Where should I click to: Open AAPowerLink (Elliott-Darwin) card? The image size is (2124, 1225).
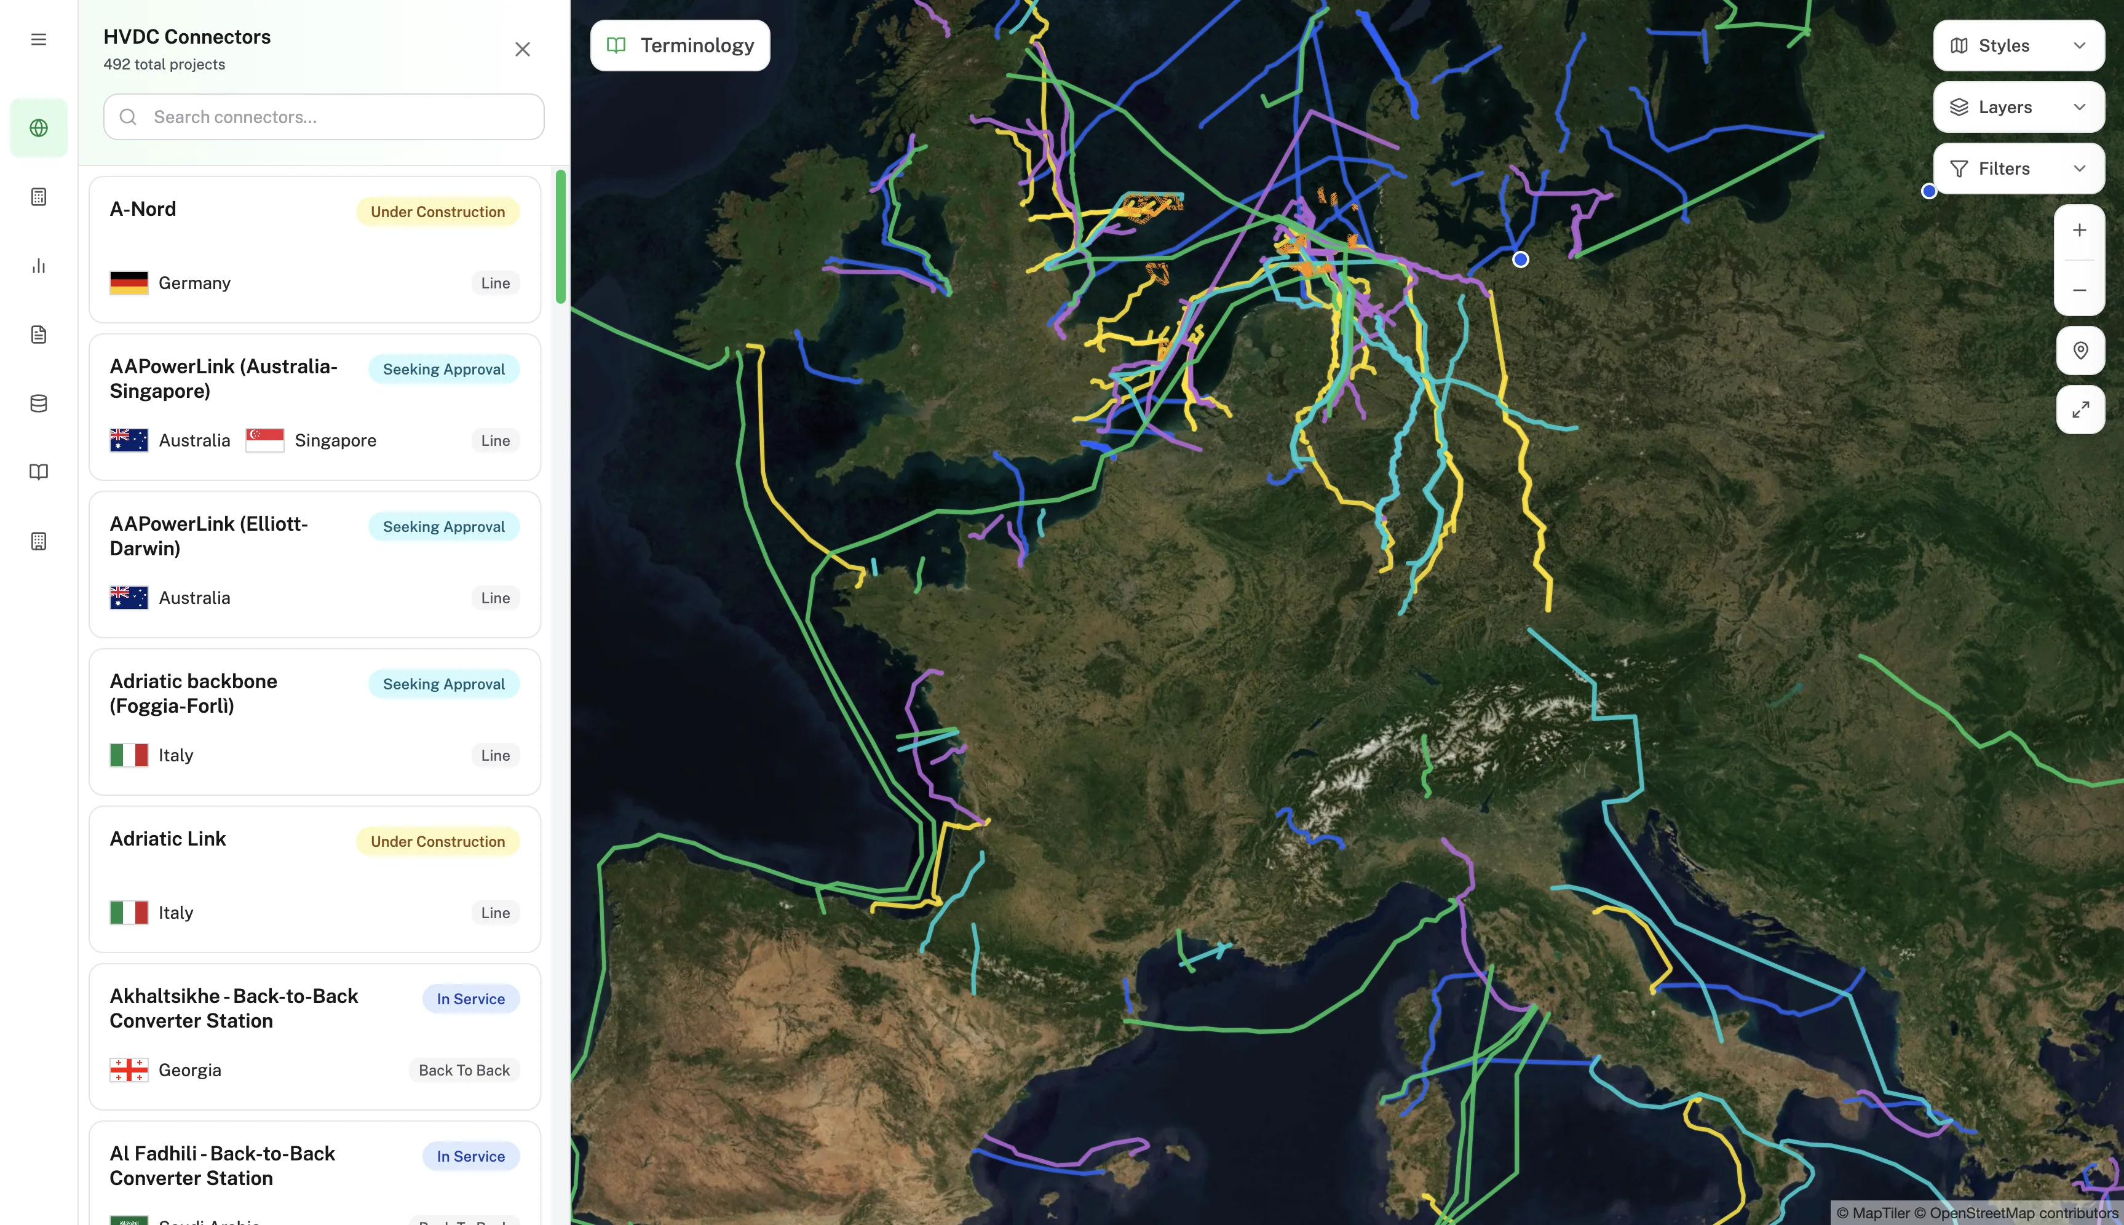(315, 565)
